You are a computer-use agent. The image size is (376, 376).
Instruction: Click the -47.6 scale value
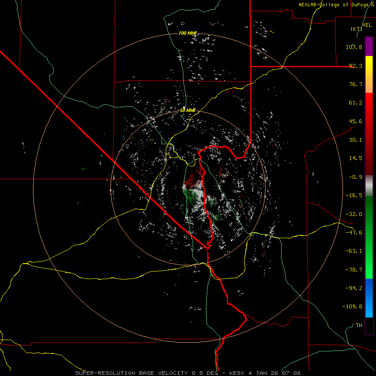354,233
